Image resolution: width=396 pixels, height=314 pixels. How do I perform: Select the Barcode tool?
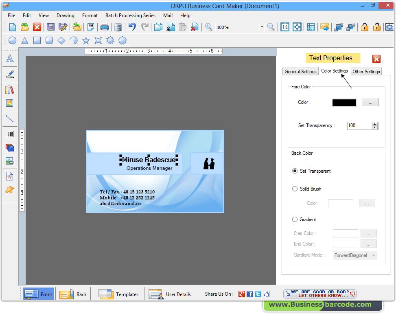pyautogui.click(x=10, y=134)
